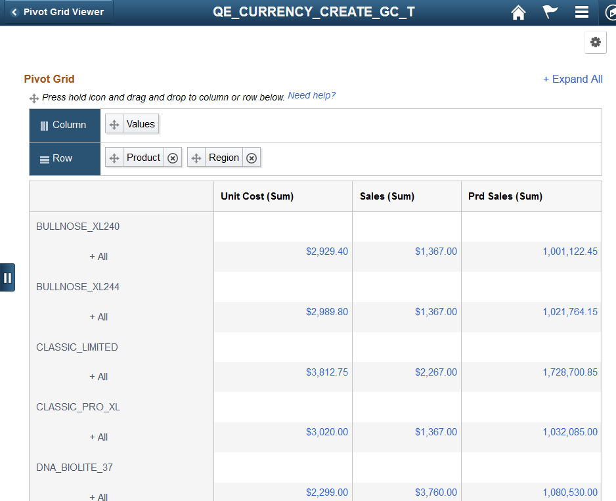Expand All under BULLNOSE_XL244
This screenshot has width=616, height=501.
(x=99, y=316)
